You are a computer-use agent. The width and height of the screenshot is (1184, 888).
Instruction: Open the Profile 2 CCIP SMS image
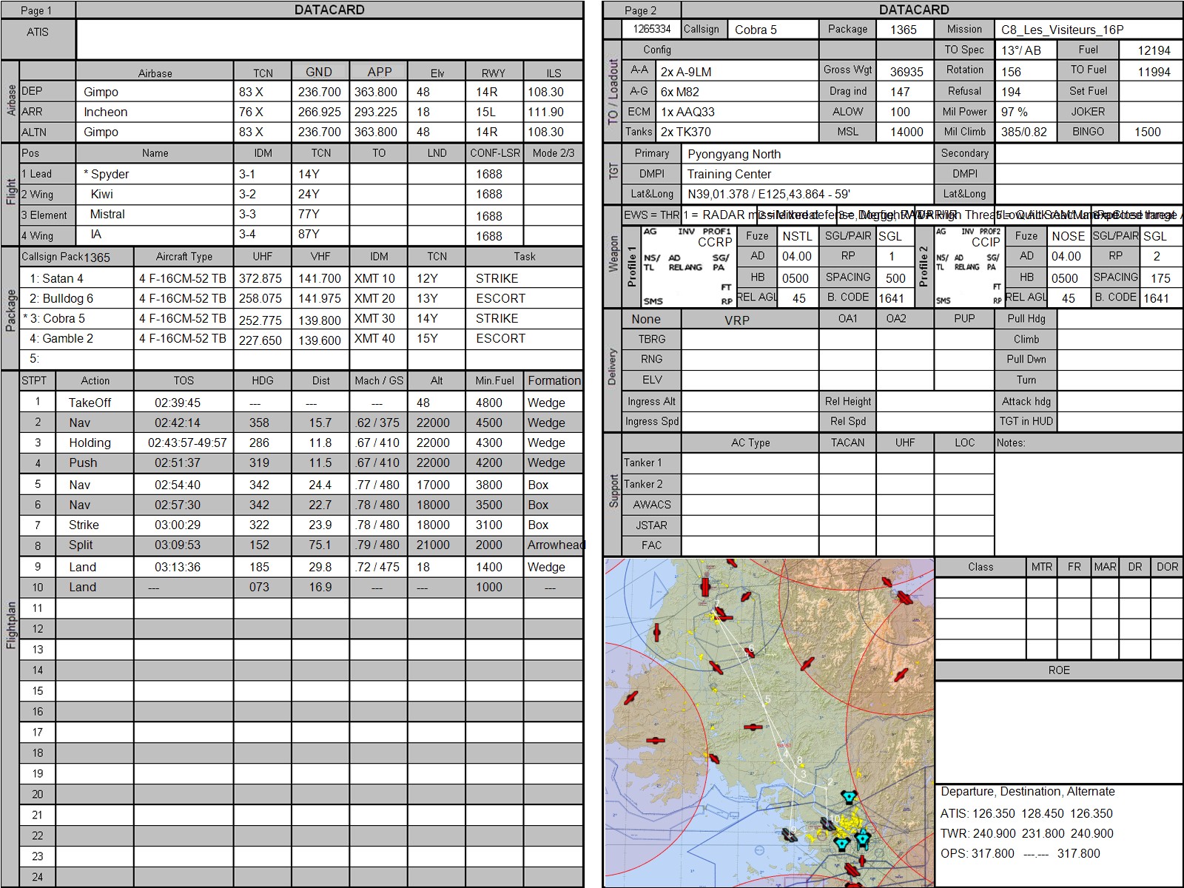(968, 266)
